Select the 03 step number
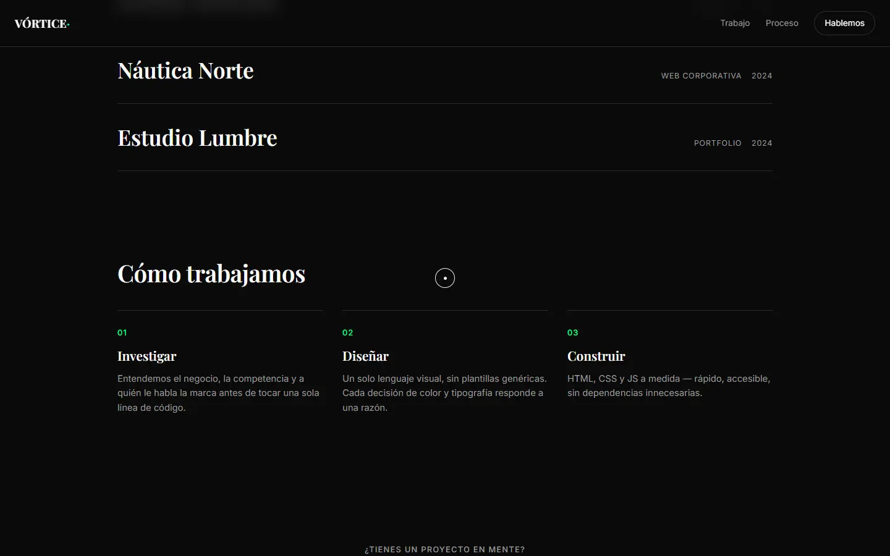890x556 pixels. click(x=573, y=332)
